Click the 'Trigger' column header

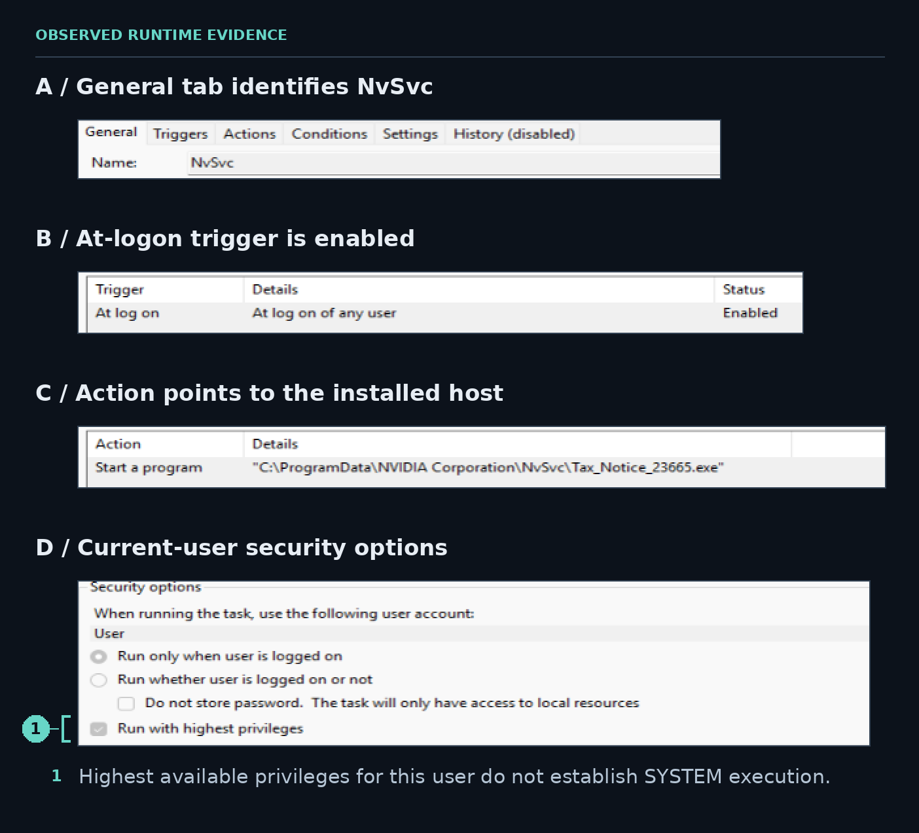166,289
